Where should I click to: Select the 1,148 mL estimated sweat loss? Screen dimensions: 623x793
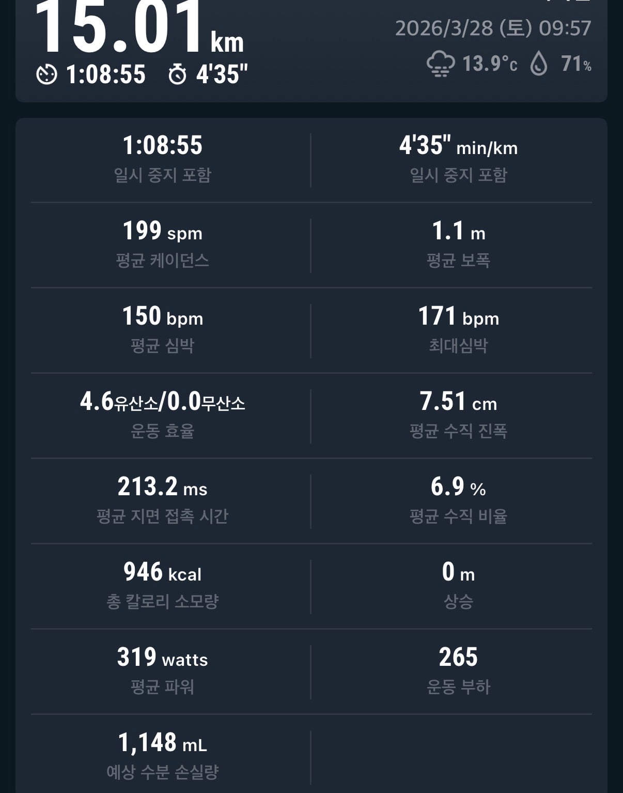click(x=163, y=756)
